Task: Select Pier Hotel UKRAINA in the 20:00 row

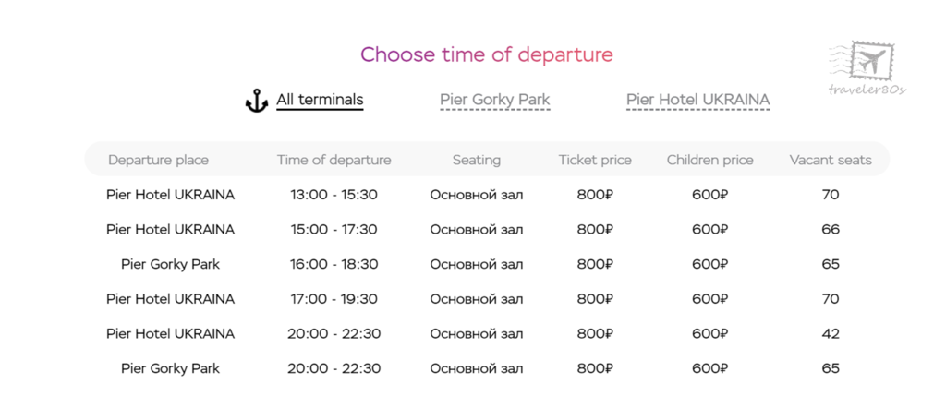Action: click(x=170, y=333)
